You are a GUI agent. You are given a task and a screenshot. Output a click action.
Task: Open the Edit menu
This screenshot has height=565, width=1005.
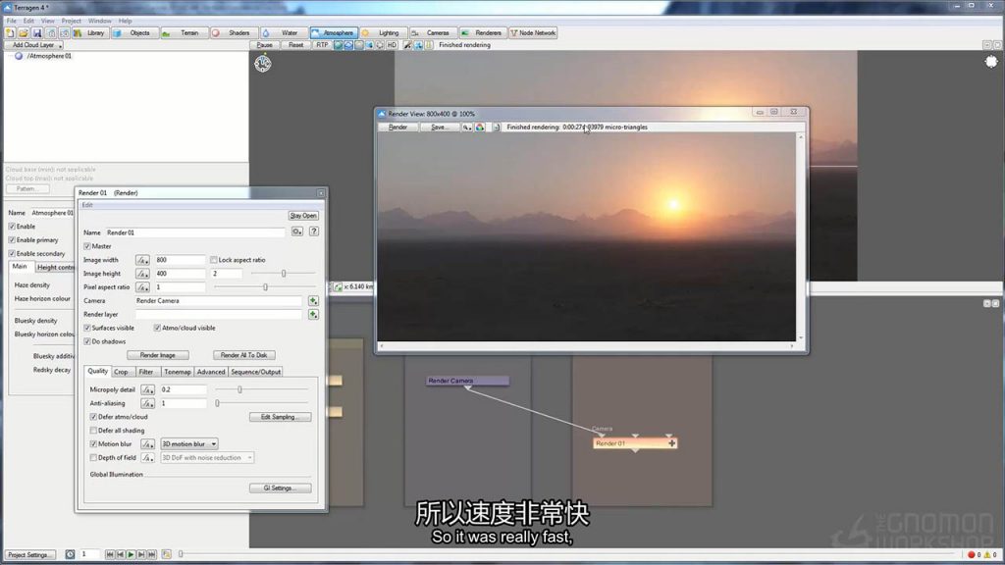pyautogui.click(x=28, y=22)
